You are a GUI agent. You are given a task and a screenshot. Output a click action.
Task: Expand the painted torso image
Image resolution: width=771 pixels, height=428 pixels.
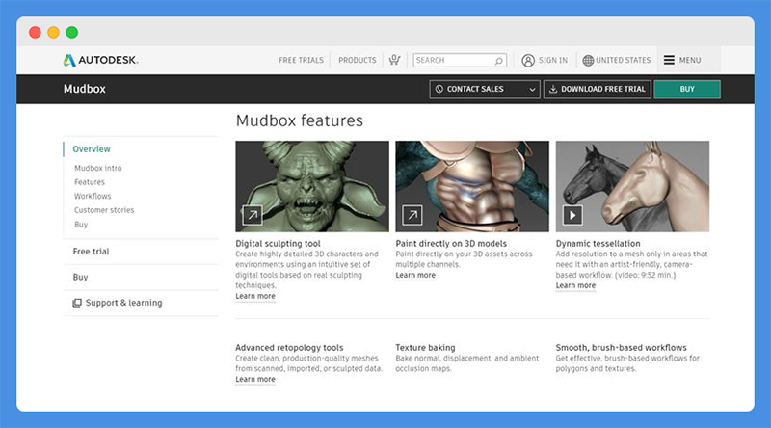412,215
